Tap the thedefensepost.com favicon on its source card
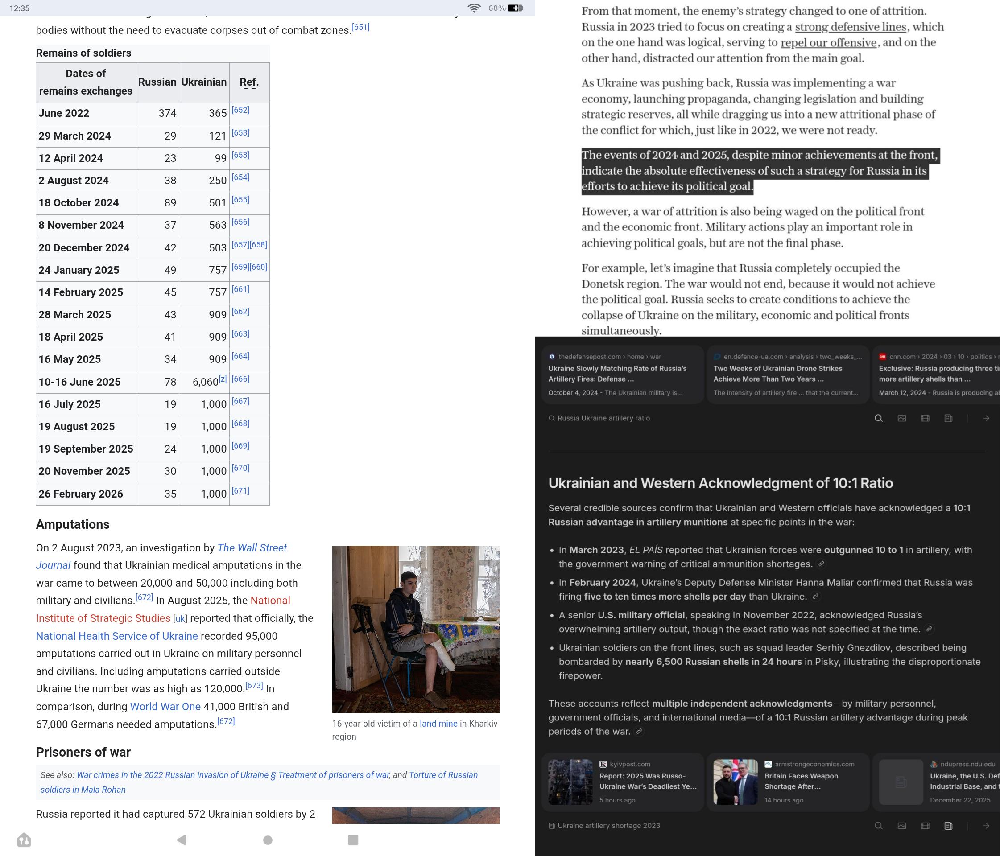This screenshot has height=856, width=1000. point(552,357)
